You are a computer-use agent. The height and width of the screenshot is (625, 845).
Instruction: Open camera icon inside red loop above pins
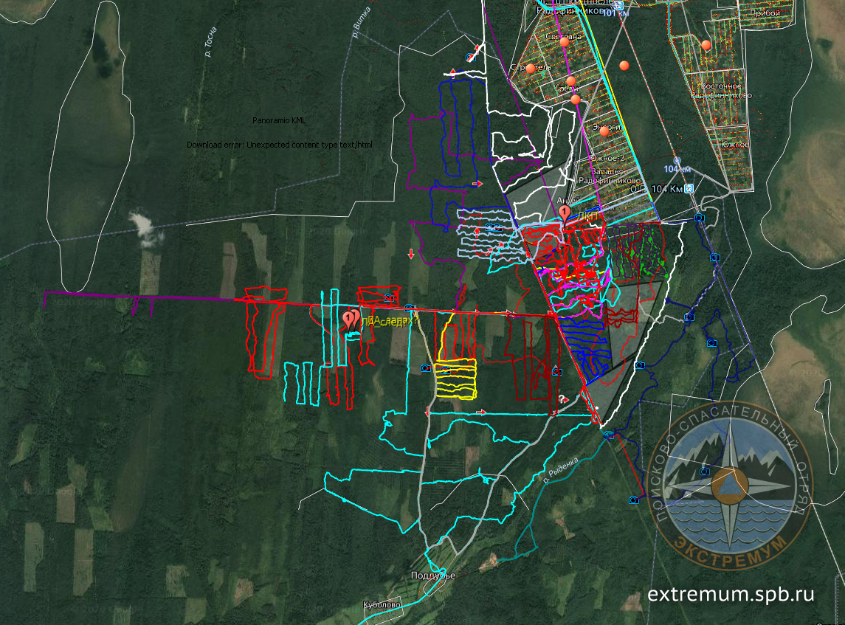(x=389, y=297)
